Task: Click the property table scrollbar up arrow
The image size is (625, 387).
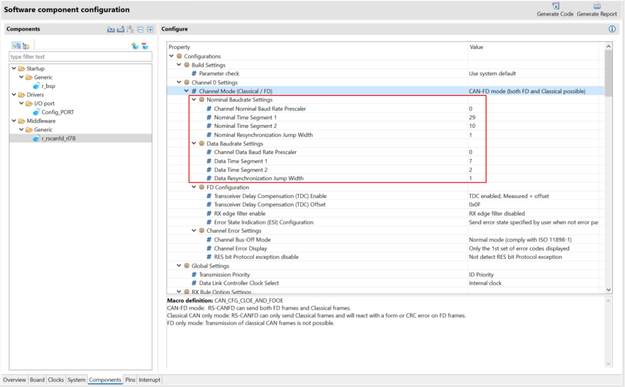Action: pos(608,47)
